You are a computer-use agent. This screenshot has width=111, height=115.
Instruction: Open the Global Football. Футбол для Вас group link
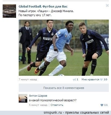coord(43,6)
